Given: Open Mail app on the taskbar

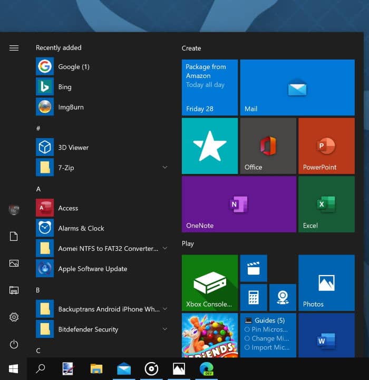Looking at the screenshot, I should tap(124, 369).
